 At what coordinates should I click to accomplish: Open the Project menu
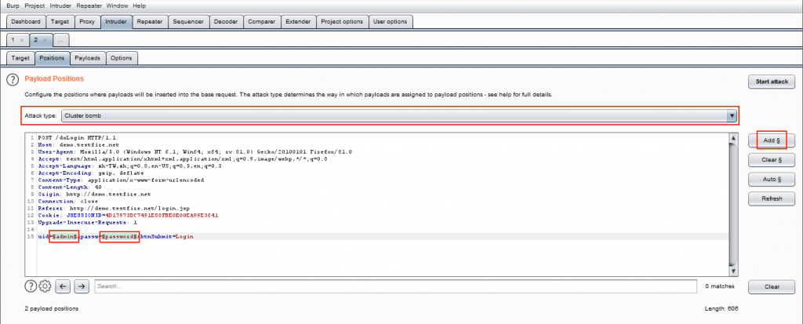tap(35, 5)
